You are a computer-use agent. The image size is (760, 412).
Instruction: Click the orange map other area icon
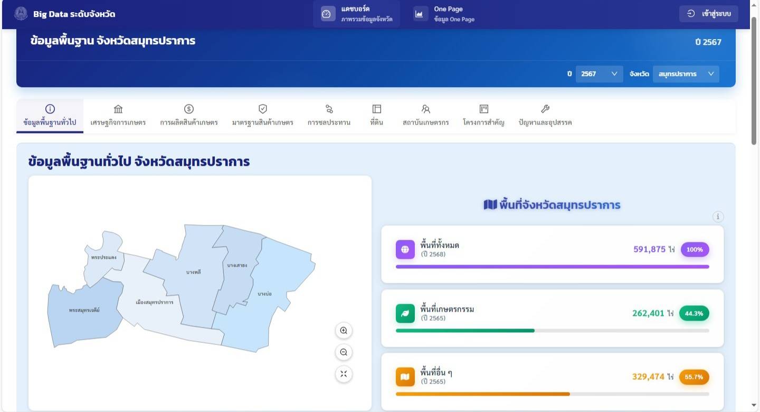pos(405,377)
